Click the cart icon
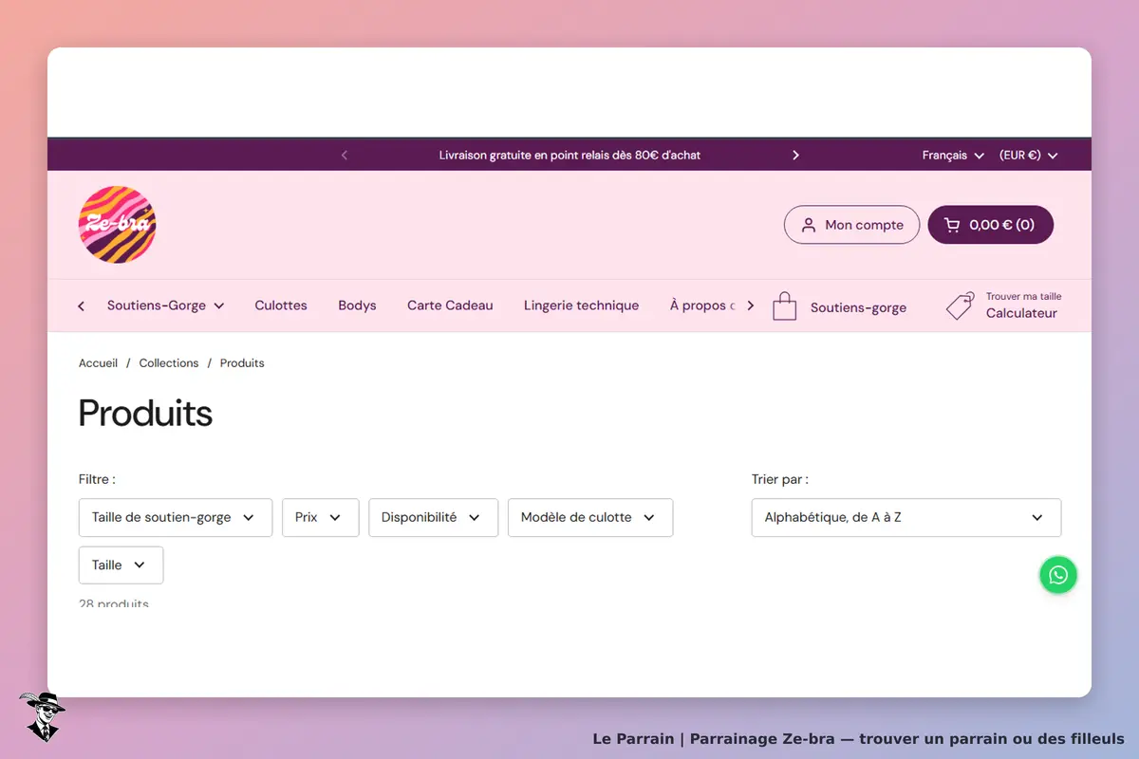The image size is (1139, 759). pyautogui.click(x=952, y=225)
